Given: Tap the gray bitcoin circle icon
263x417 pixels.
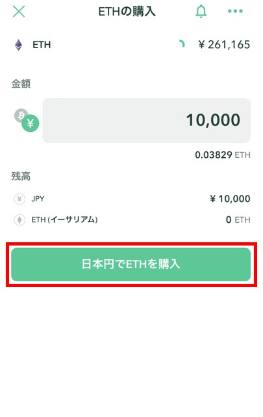Looking at the screenshot, I should pos(20,114).
